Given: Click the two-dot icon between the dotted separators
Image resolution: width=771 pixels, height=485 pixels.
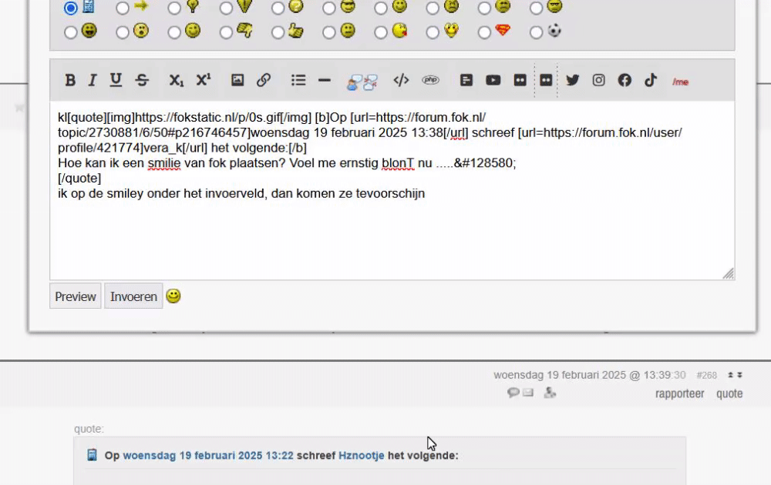Looking at the screenshot, I should pyautogui.click(x=546, y=80).
